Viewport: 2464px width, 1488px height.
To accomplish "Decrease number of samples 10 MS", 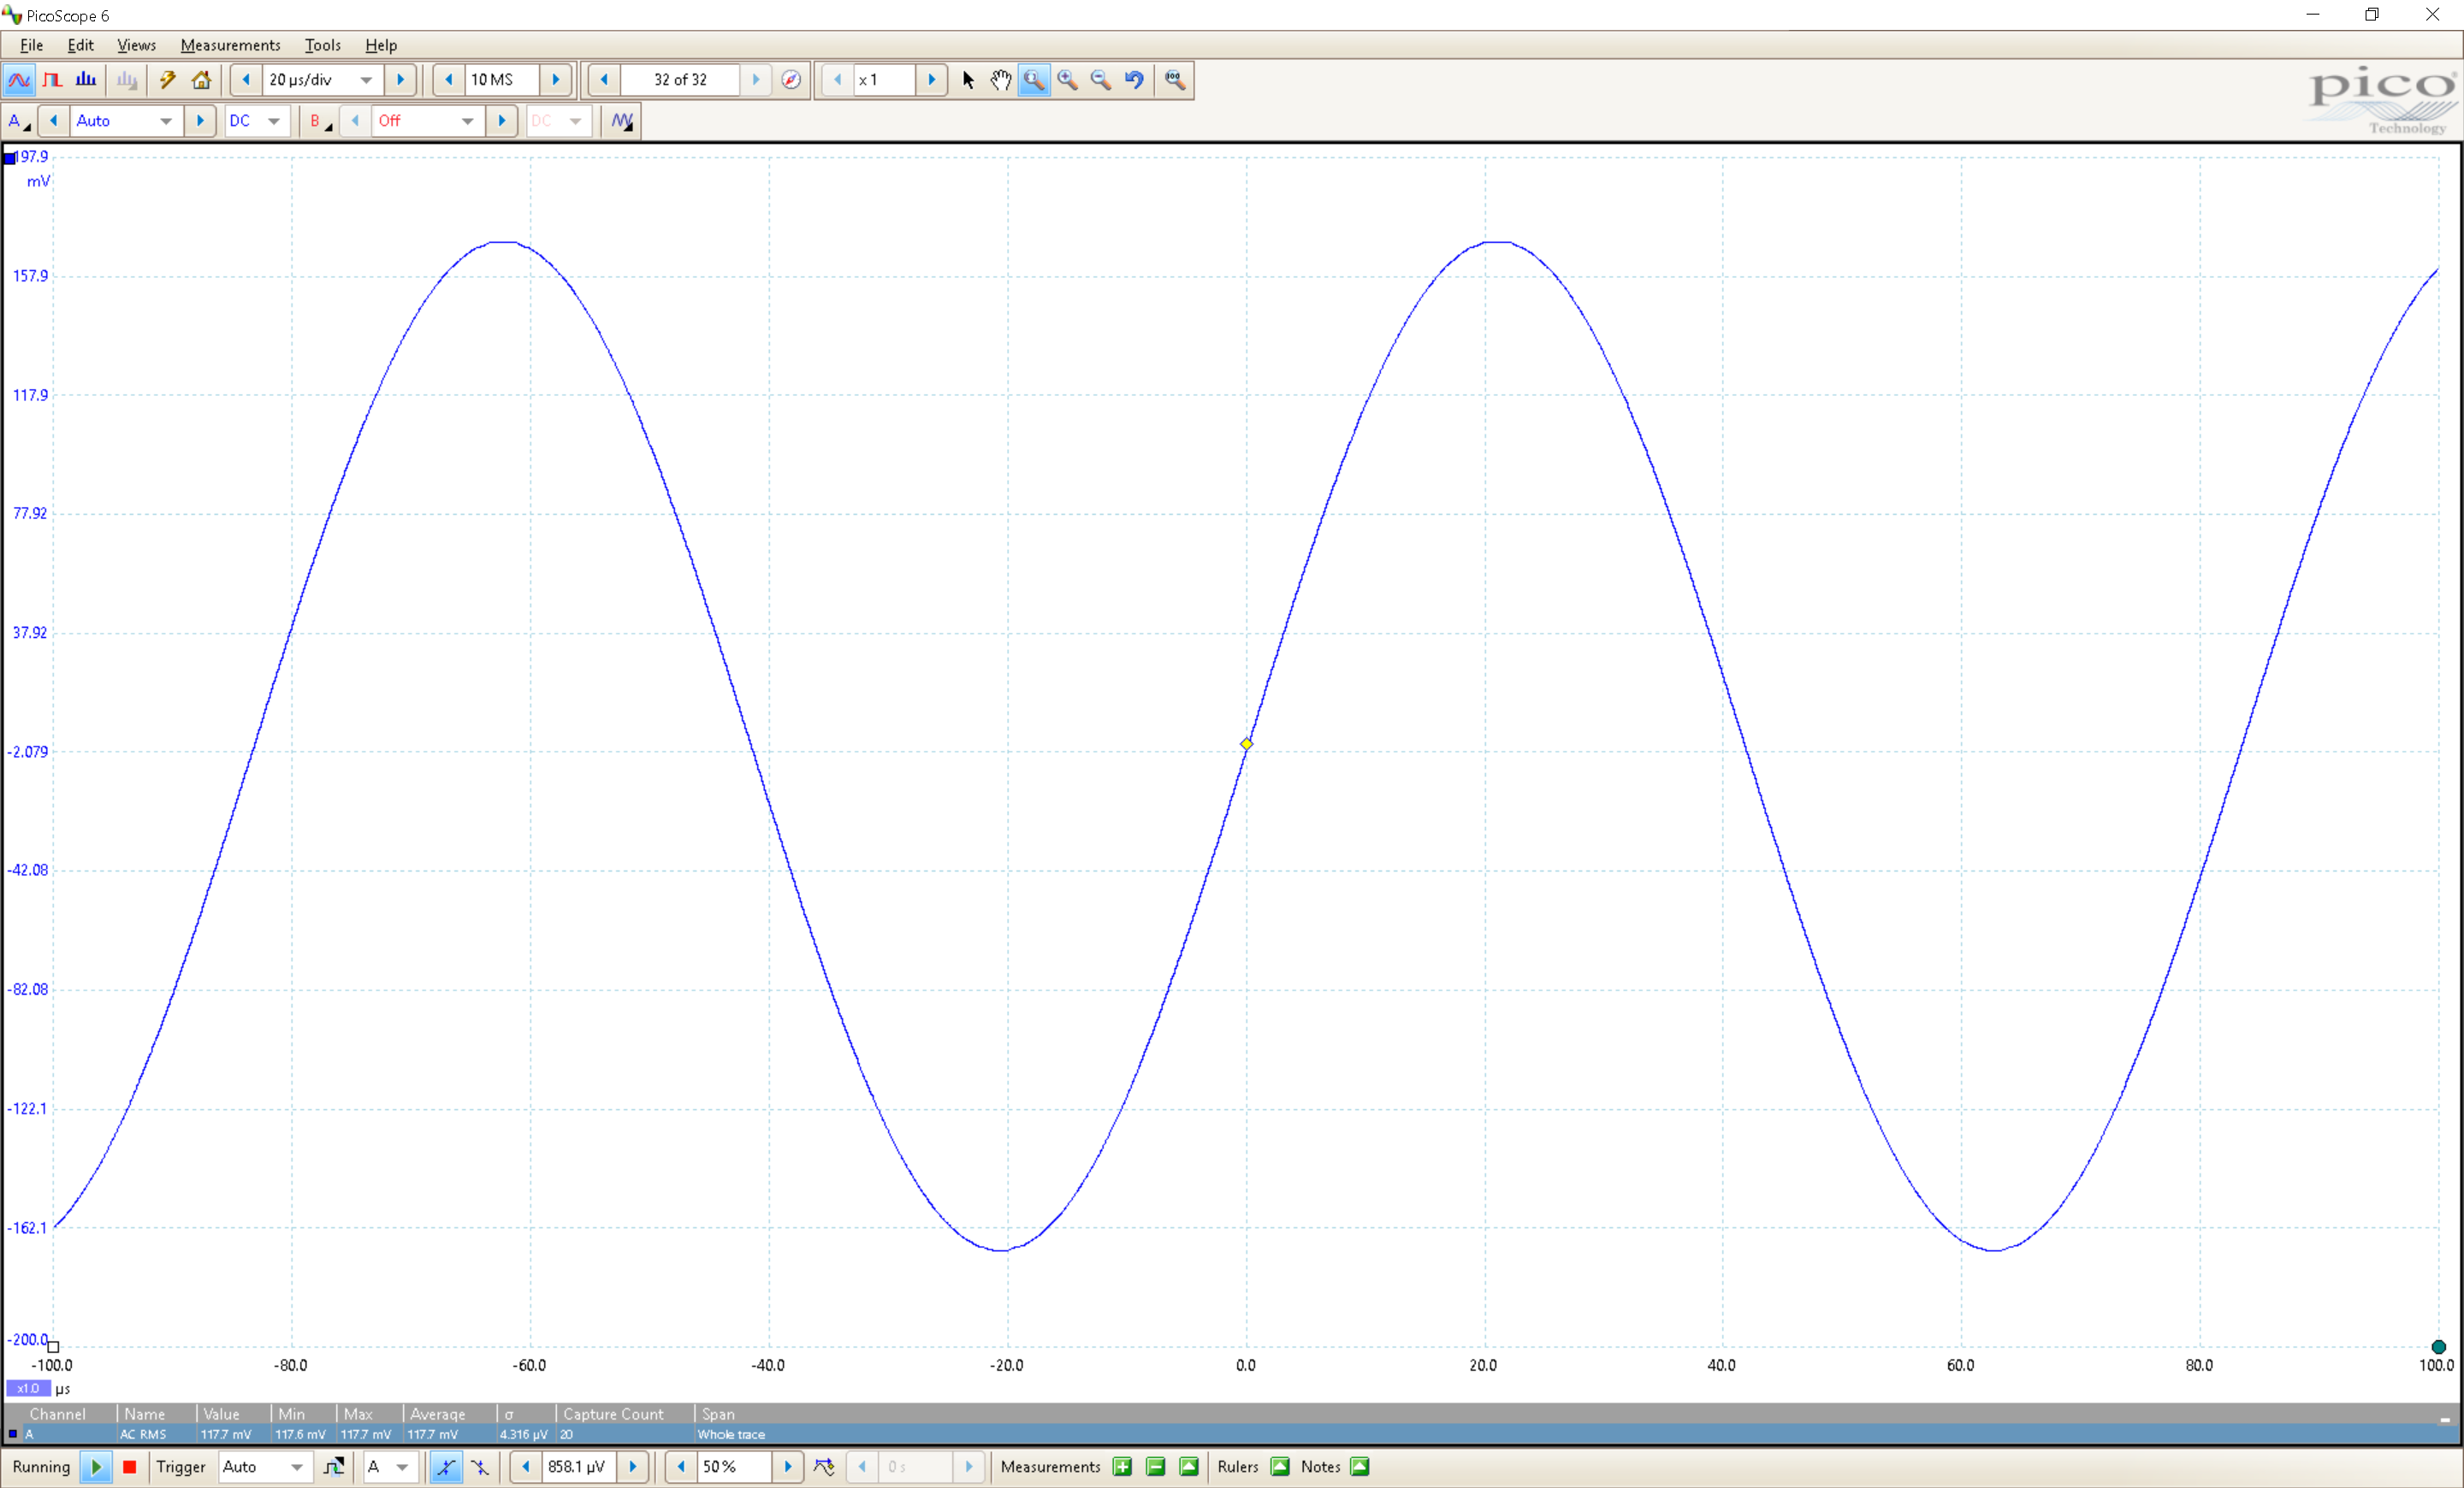I will (449, 80).
